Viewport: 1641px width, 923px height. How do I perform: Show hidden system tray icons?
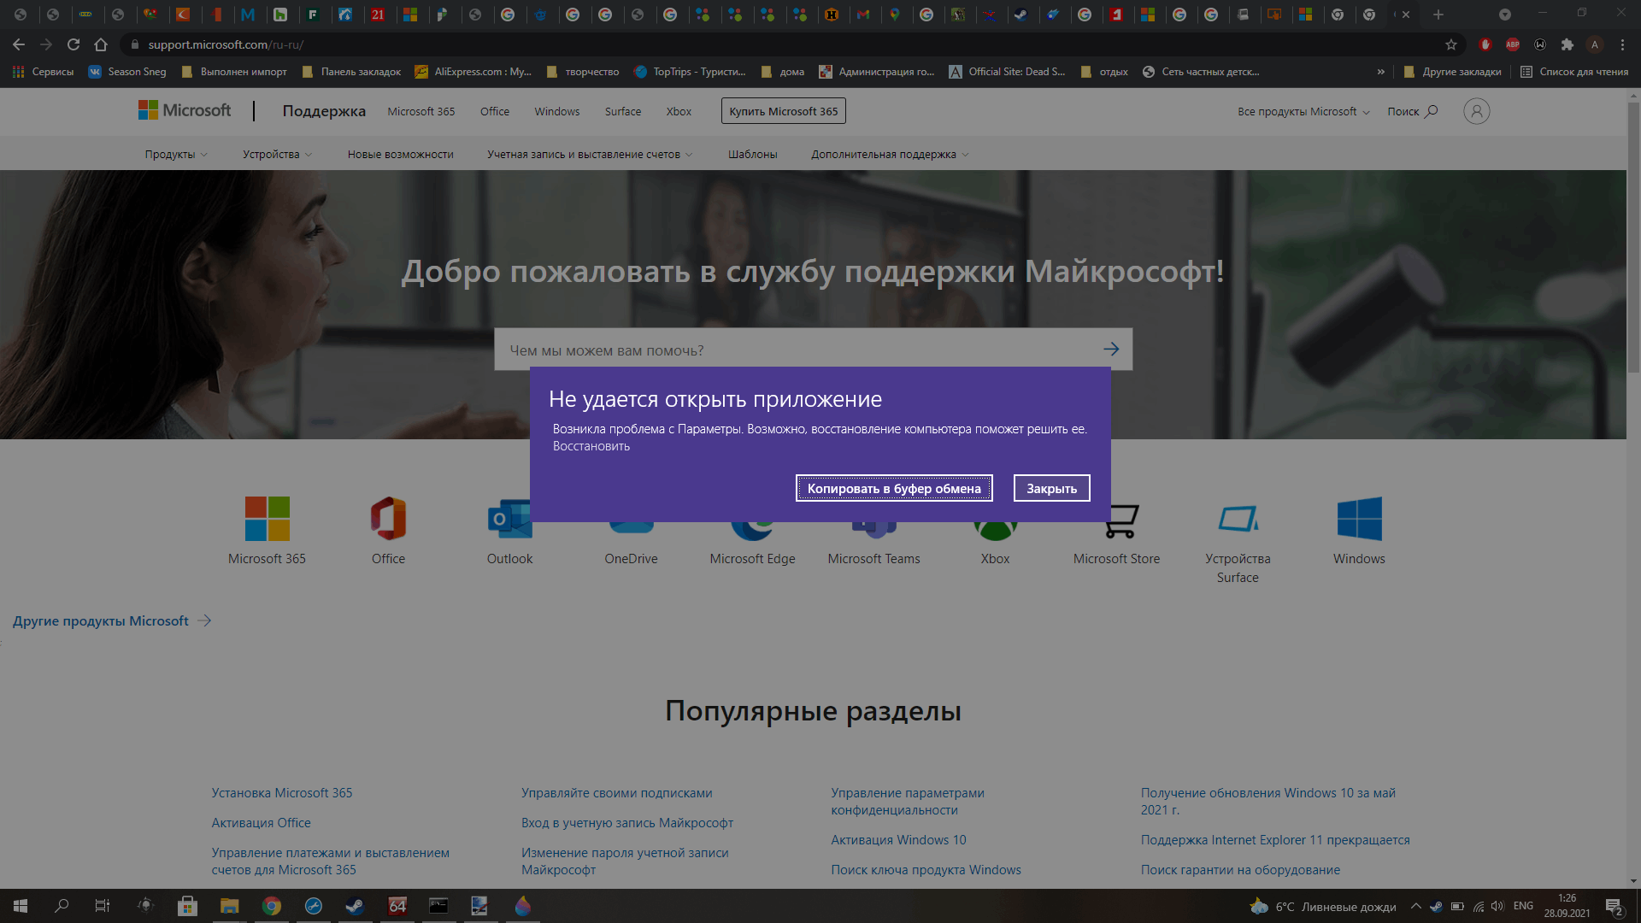(1415, 906)
